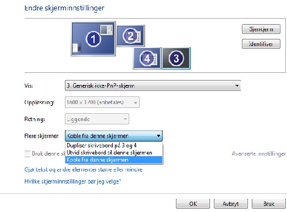Select monitor 3 display icon
The height and width of the screenshot is (212, 287).
click(176, 59)
